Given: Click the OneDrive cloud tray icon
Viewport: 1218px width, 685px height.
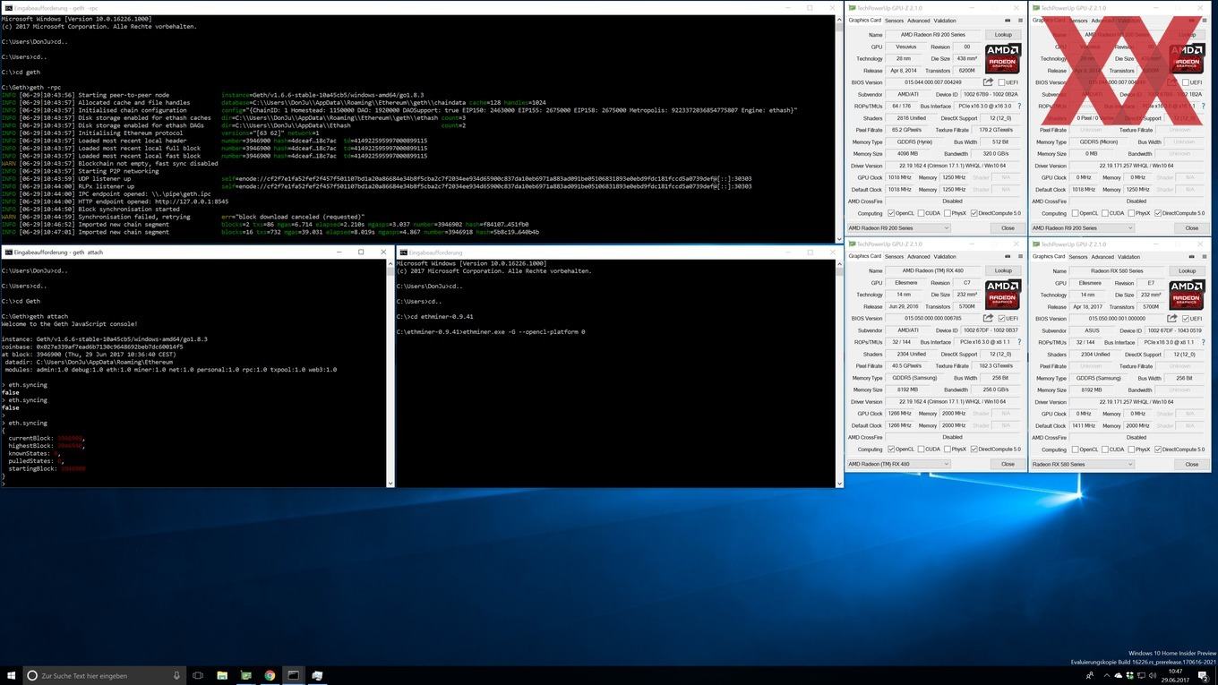Looking at the screenshot, I should 1119,675.
